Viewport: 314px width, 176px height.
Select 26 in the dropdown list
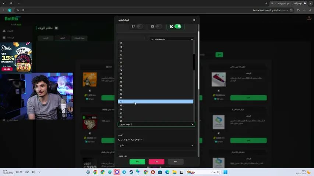[156, 78]
